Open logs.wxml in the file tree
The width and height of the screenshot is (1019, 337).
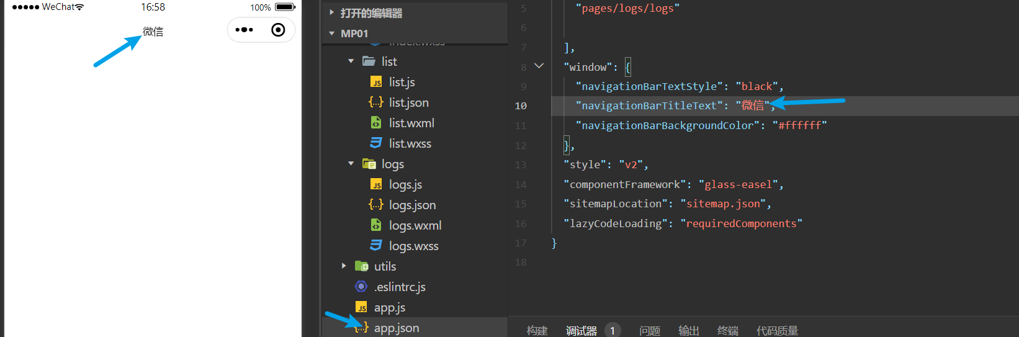415,225
